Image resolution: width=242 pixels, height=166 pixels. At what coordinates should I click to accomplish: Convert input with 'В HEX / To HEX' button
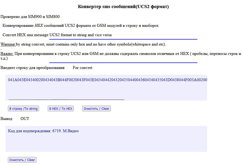(61, 108)
